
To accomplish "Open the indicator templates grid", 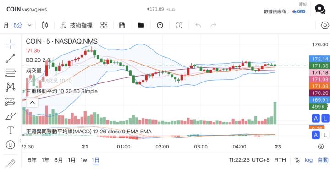I will pos(104,25).
